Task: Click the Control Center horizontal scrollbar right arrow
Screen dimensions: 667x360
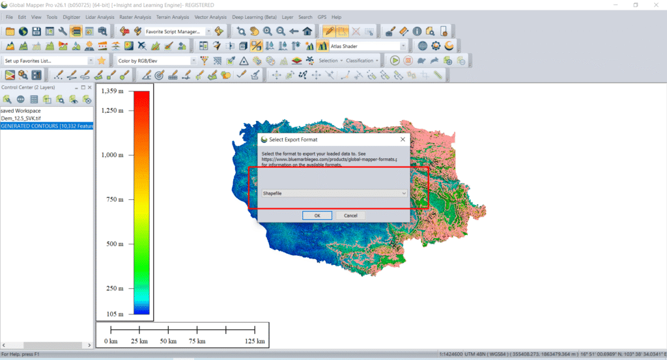Action: point(89,345)
